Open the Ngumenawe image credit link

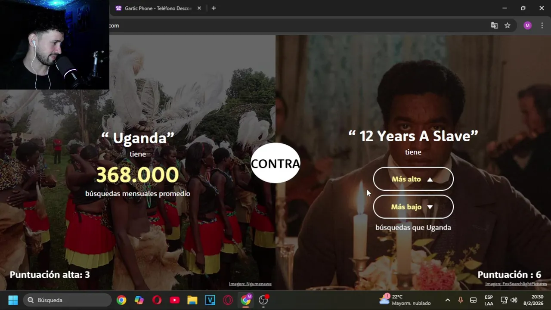click(x=250, y=284)
